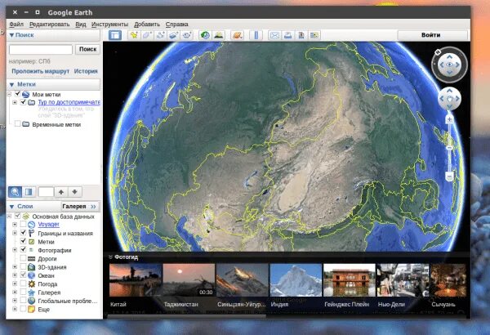490x335 pixels.
Task: Open the Таджикистан photo thumbnail
Action: click(x=189, y=280)
